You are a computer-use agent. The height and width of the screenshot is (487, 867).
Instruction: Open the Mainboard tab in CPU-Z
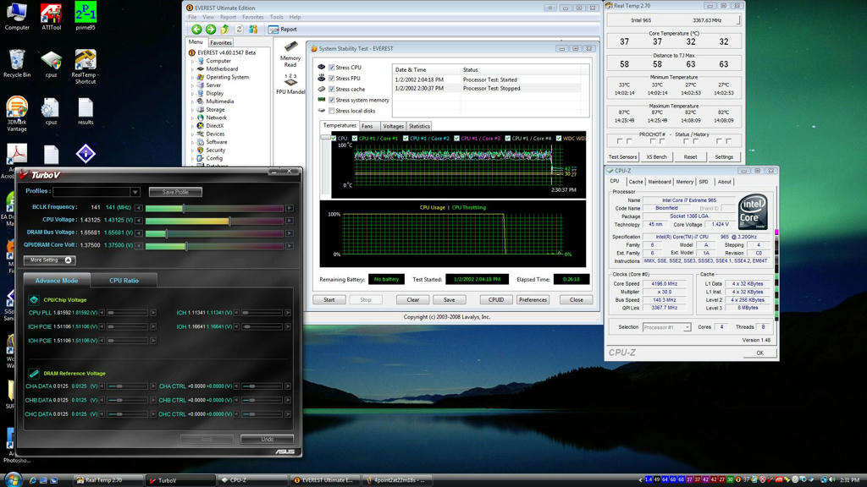660,182
